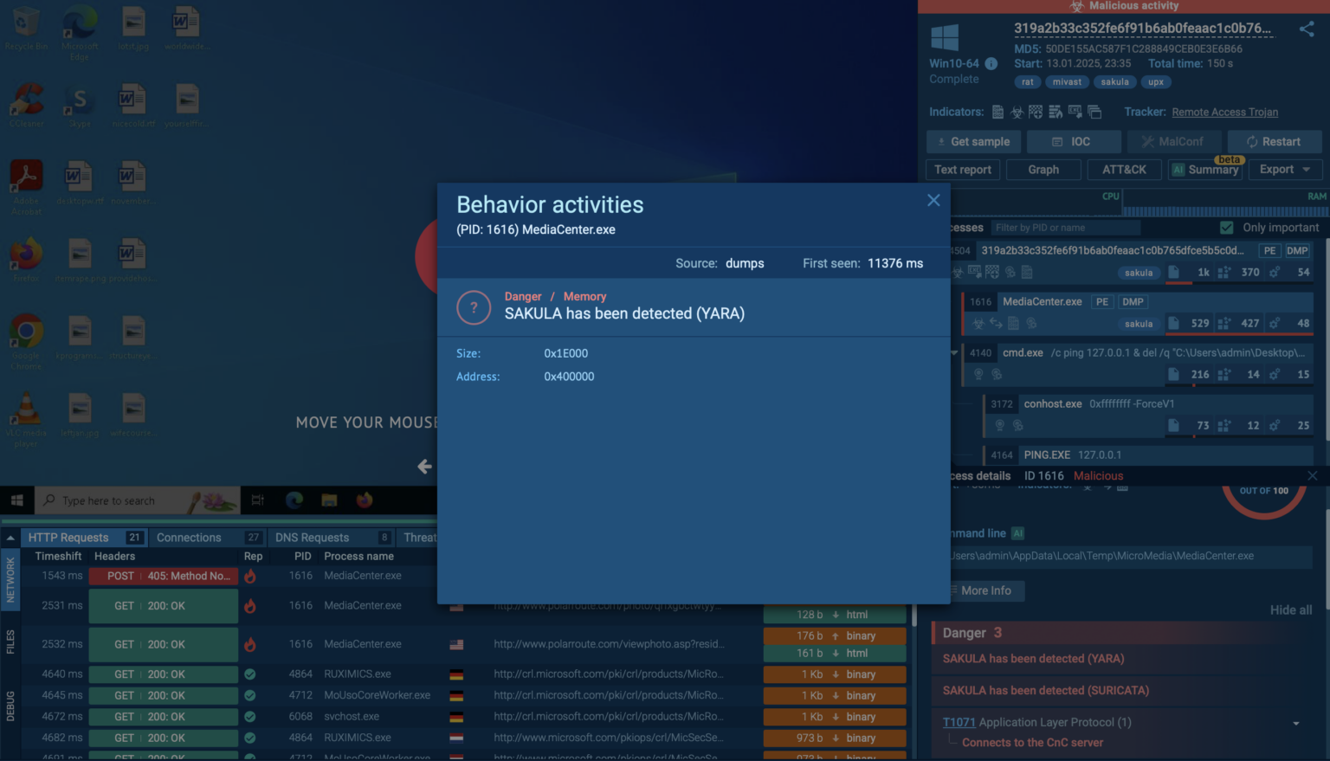Expand the T1071 Application Layer Protocol entry
The width and height of the screenshot is (1330, 761).
1296,721
